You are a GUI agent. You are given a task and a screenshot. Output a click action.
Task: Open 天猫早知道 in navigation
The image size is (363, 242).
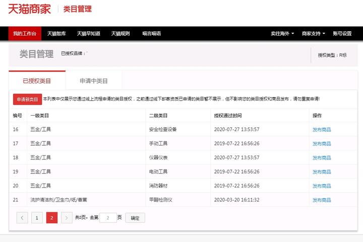coord(88,34)
